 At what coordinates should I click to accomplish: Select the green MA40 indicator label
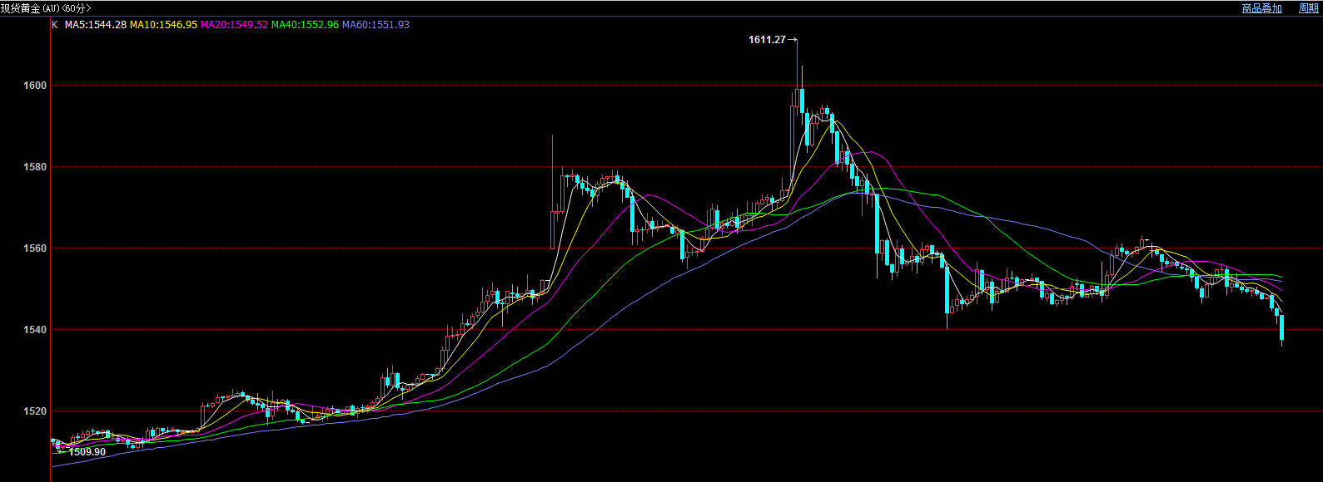pos(305,25)
